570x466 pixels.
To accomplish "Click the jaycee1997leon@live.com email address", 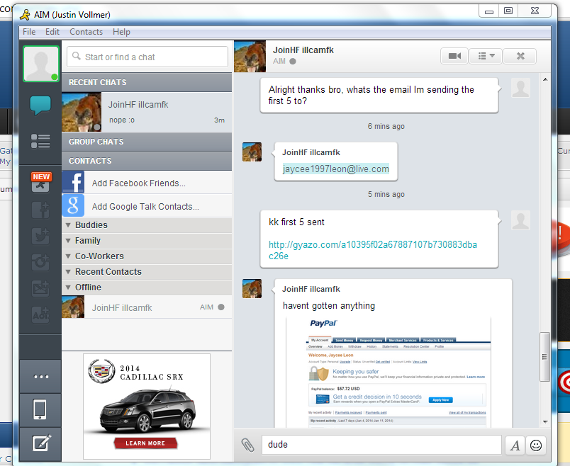I will 336,169.
